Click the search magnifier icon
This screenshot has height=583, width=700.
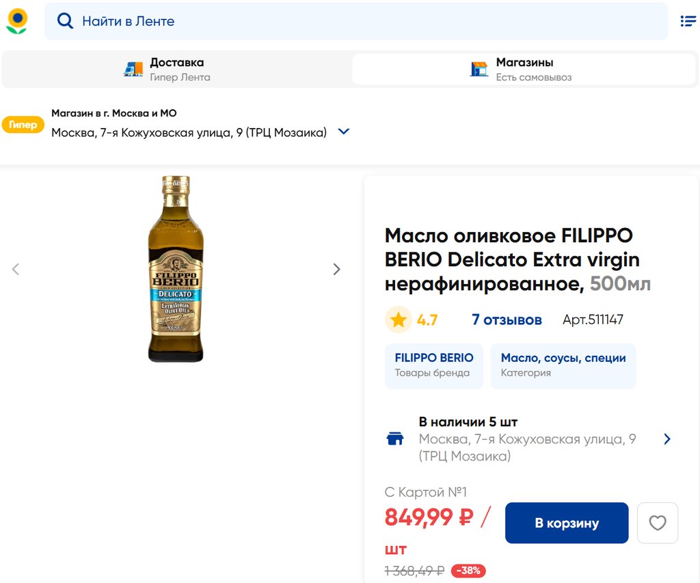(65, 21)
